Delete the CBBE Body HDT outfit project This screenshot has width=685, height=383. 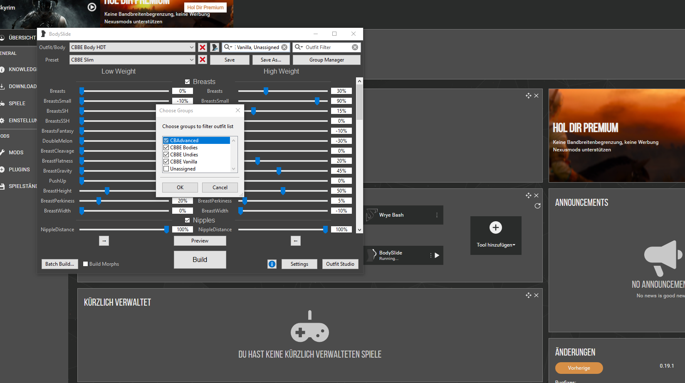[203, 47]
